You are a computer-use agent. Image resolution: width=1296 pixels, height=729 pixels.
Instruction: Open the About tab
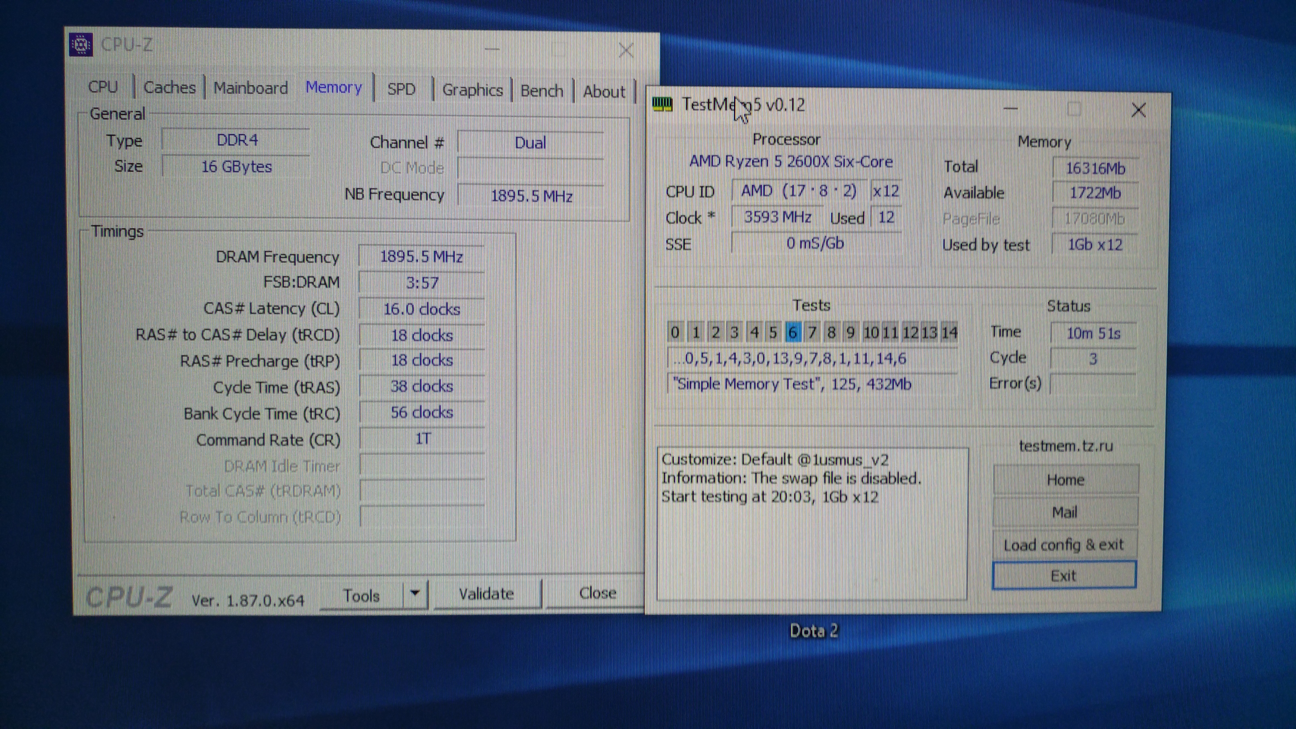click(x=604, y=92)
